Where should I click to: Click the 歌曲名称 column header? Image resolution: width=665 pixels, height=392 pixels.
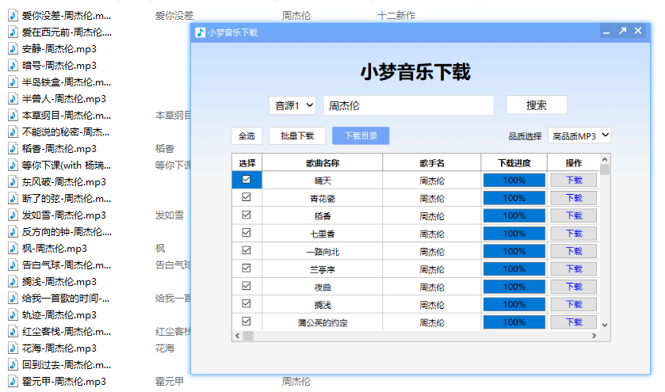(x=322, y=163)
